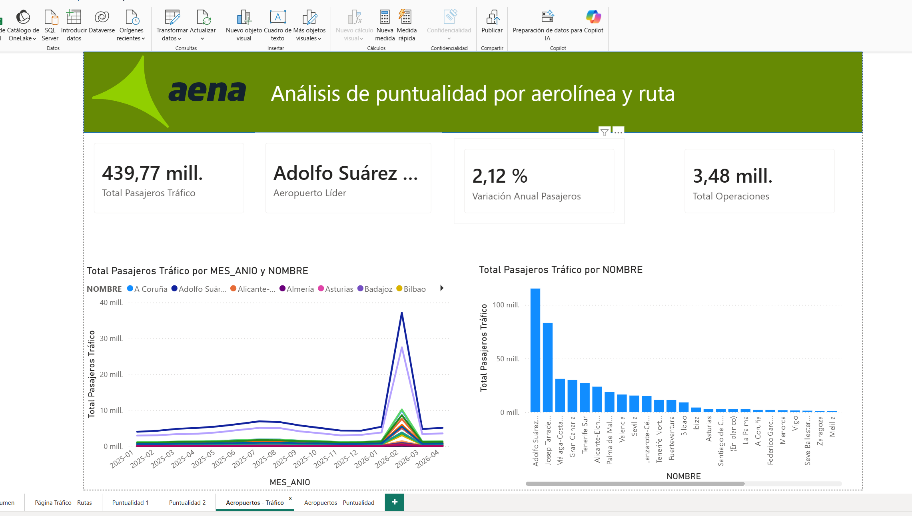Click the Publicar share icon
This screenshot has width=912, height=516.
(492, 17)
